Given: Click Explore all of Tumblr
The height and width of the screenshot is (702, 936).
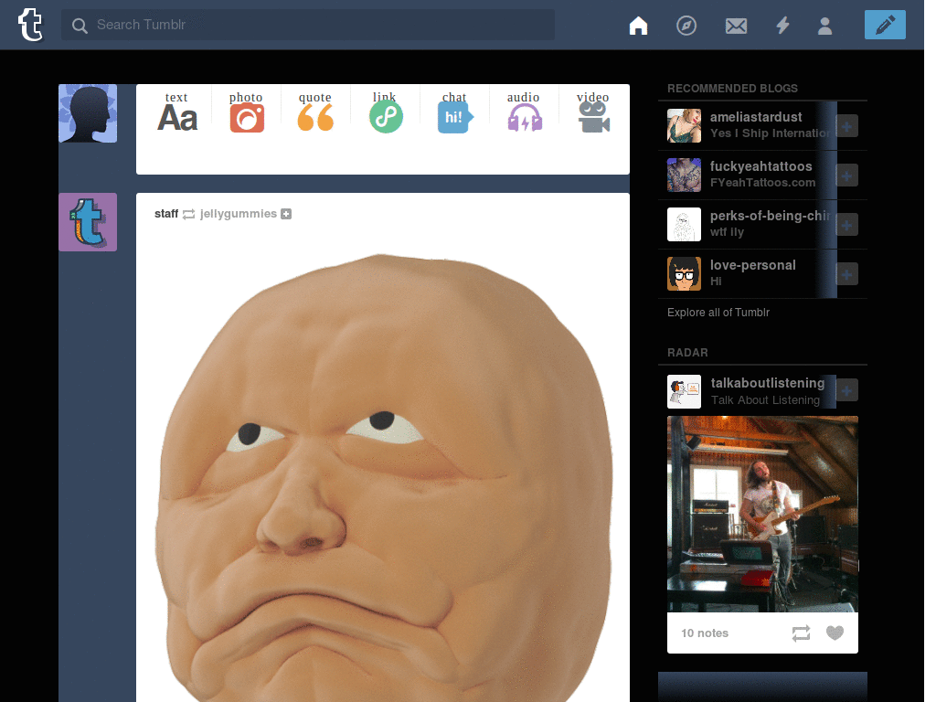Looking at the screenshot, I should pyautogui.click(x=718, y=313).
